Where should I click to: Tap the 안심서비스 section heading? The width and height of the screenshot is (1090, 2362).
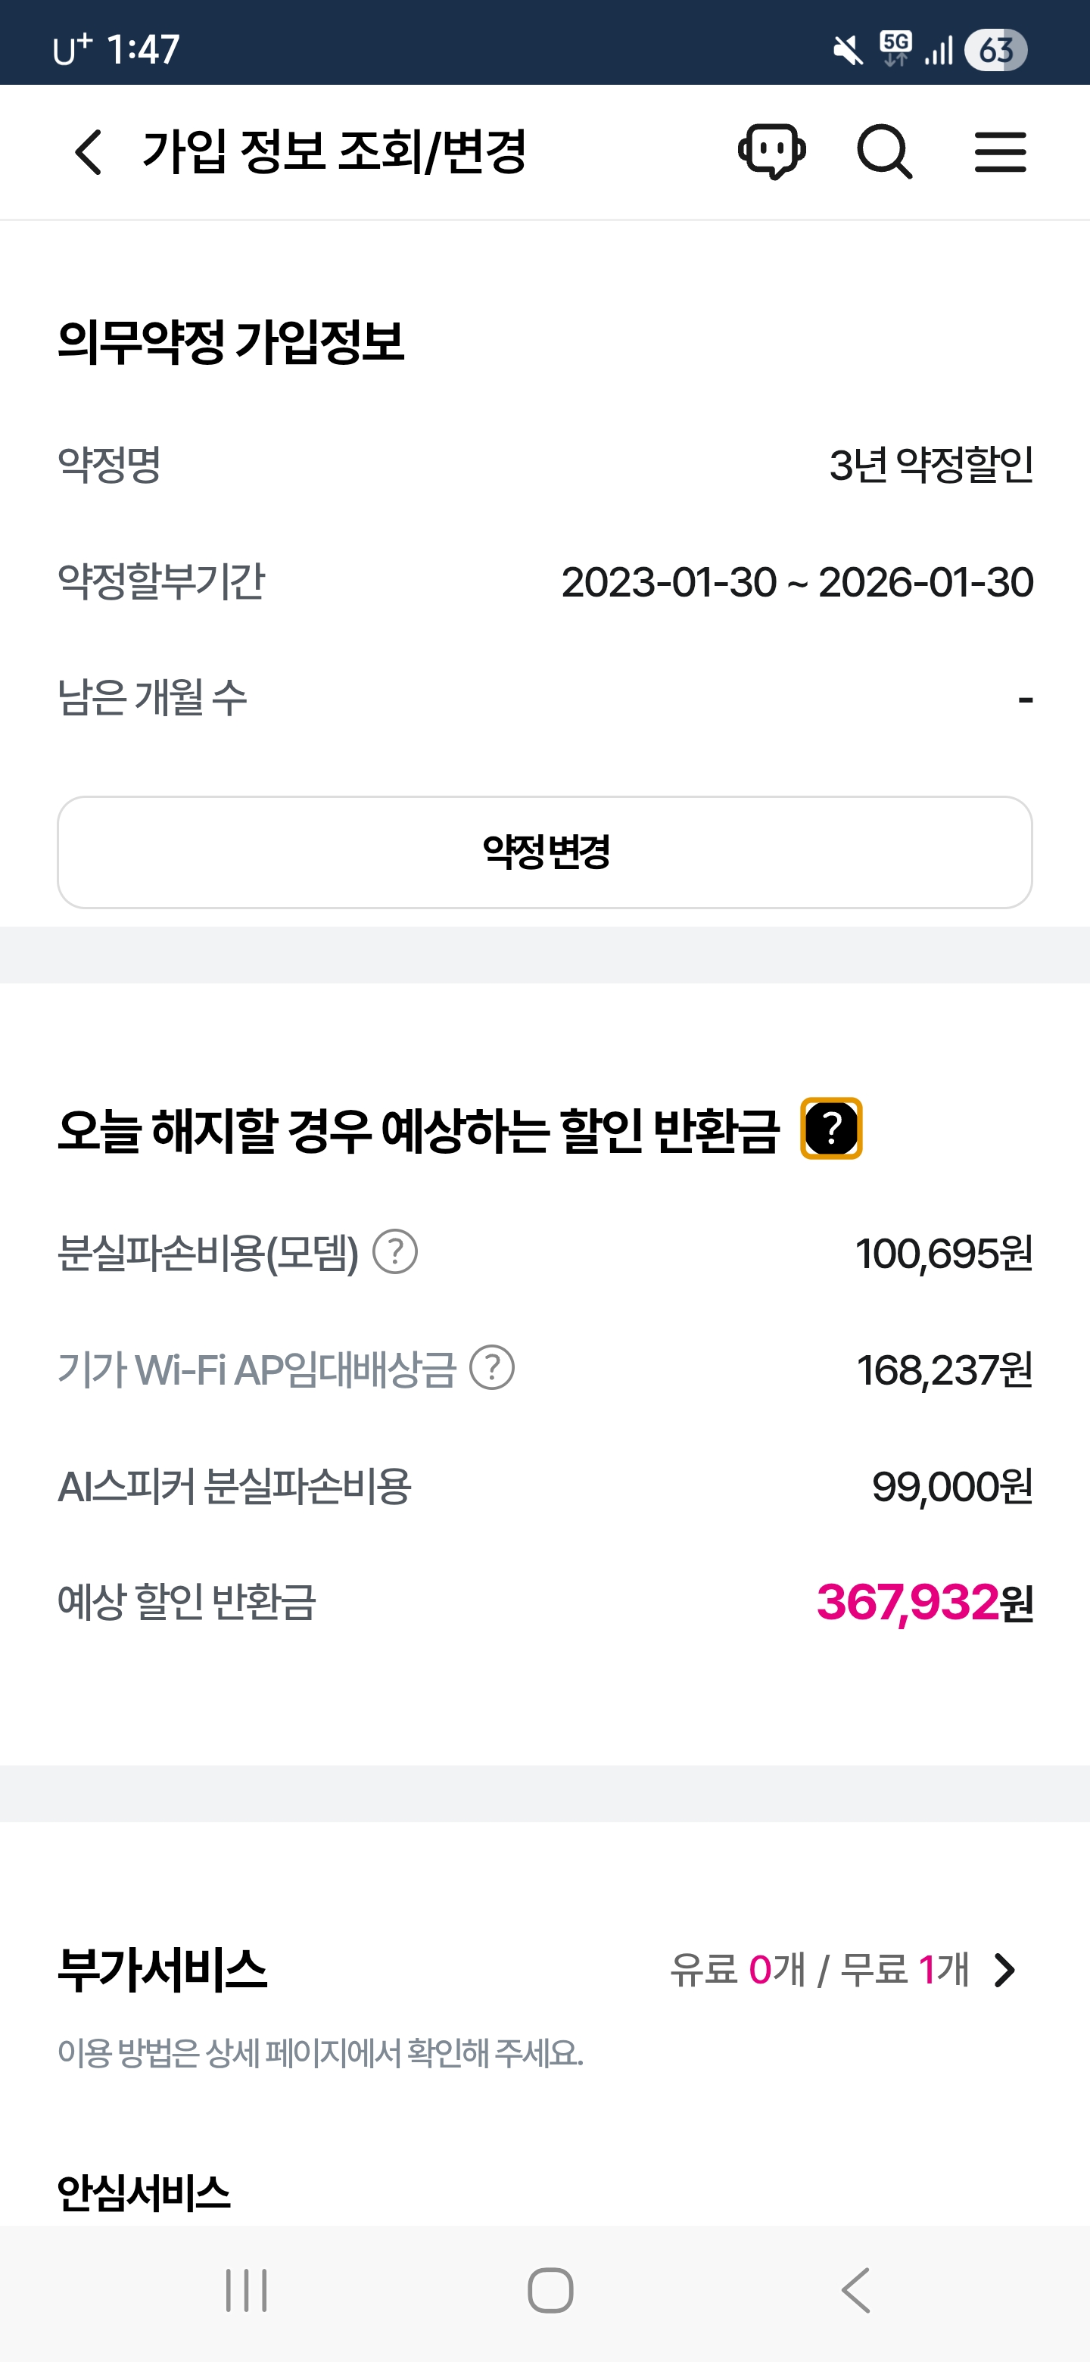(144, 2193)
